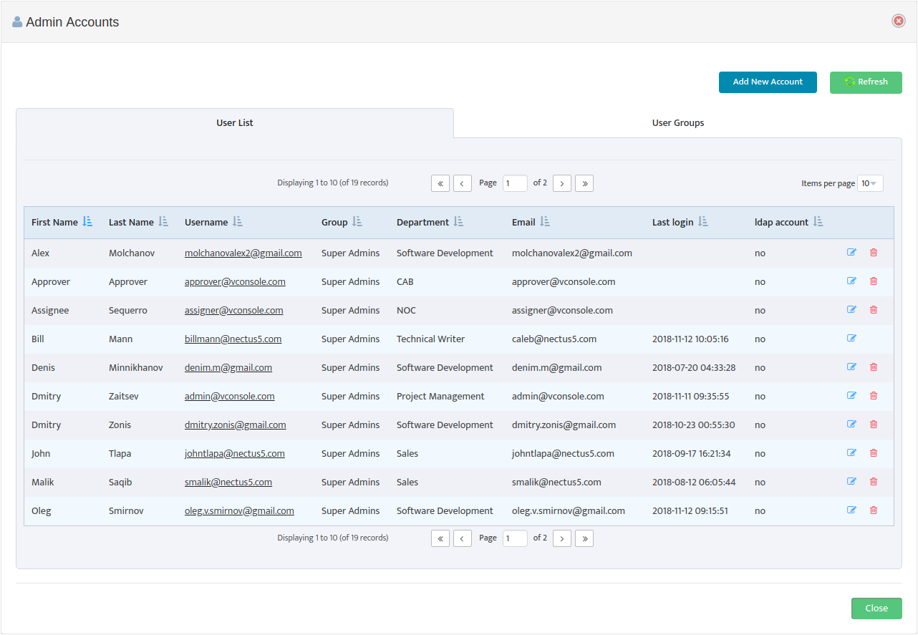Delete the Dmitry Zonis account
The width and height of the screenshot is (918, 635).
coord(873,425)
